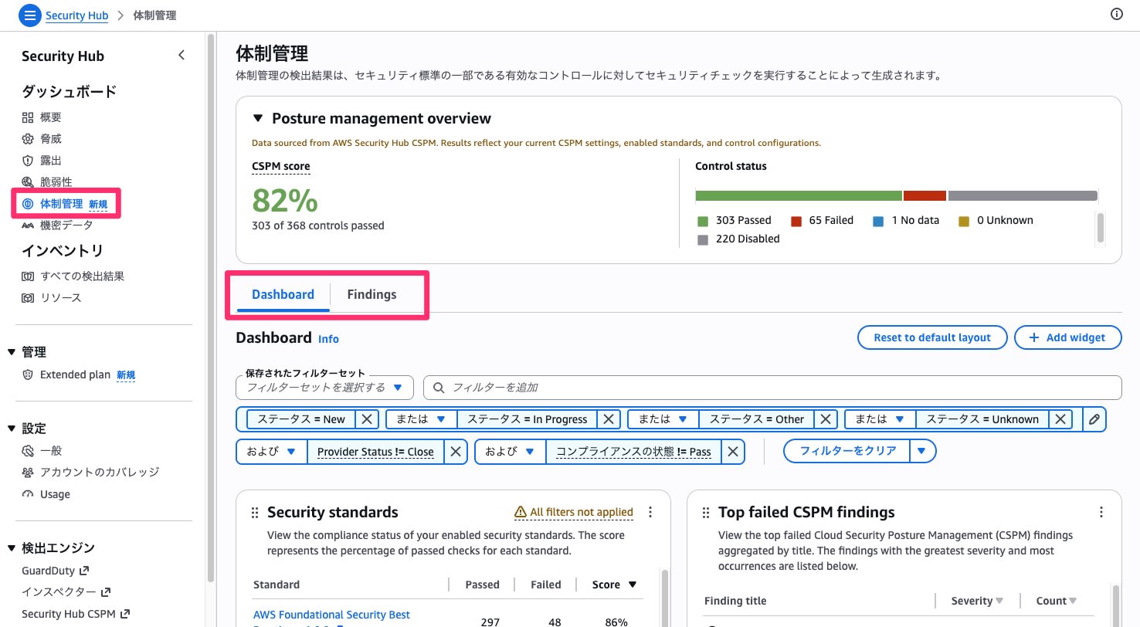Select 体制管理 in the sidebar
Viewport: 1140px width, 627px height.
(x=62, y=204)
